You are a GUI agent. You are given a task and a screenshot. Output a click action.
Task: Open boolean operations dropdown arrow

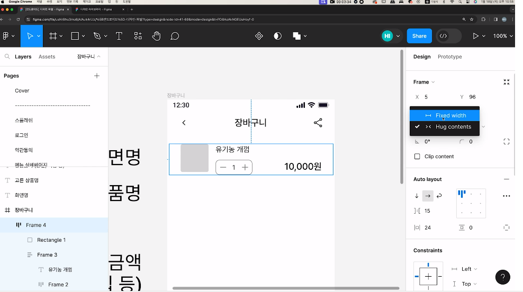pyautogui.click(x=305, y=36)
